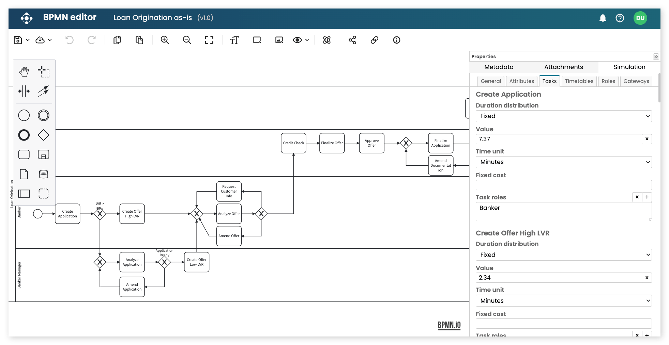Switch to the Simulation tab
This screenshot has height=345, width=669.
[629, 67]
